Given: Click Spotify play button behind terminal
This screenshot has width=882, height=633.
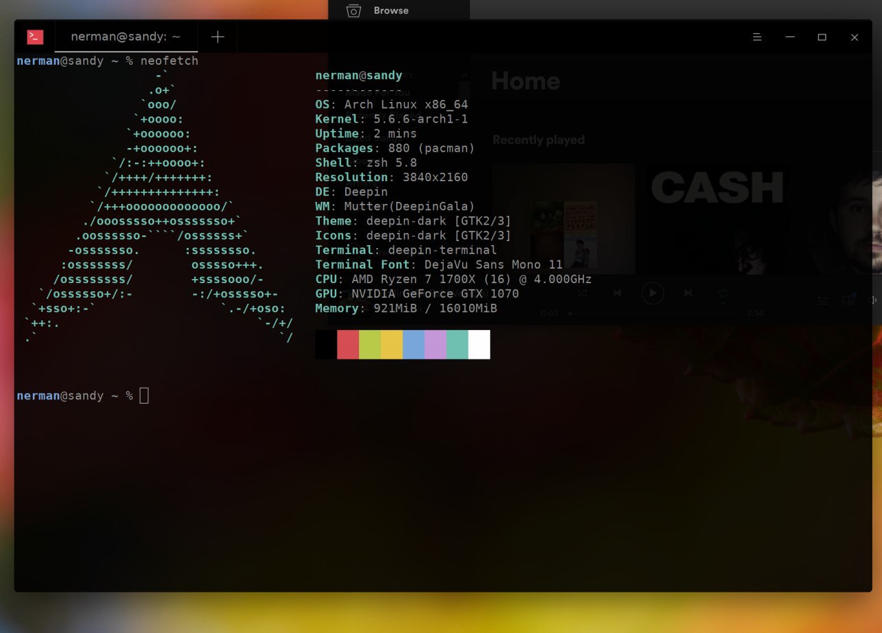Looking at the screenshot, I should (653, 293).
